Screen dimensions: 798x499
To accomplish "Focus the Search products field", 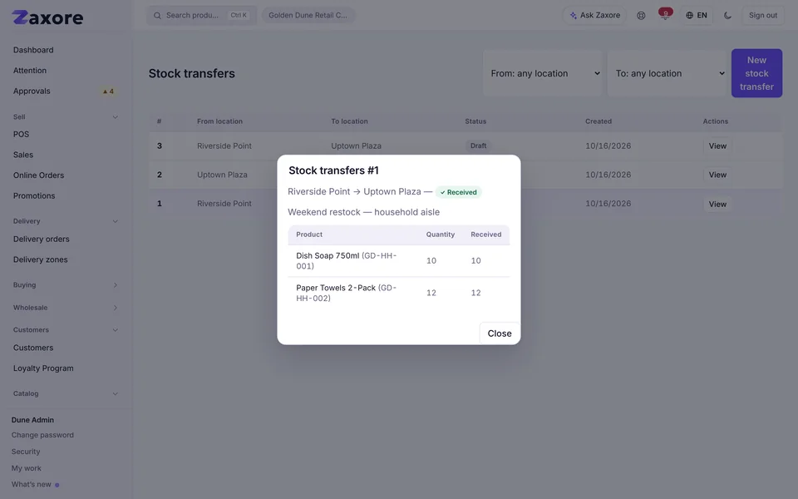I will pyautogui.click(x=201, y=15).
